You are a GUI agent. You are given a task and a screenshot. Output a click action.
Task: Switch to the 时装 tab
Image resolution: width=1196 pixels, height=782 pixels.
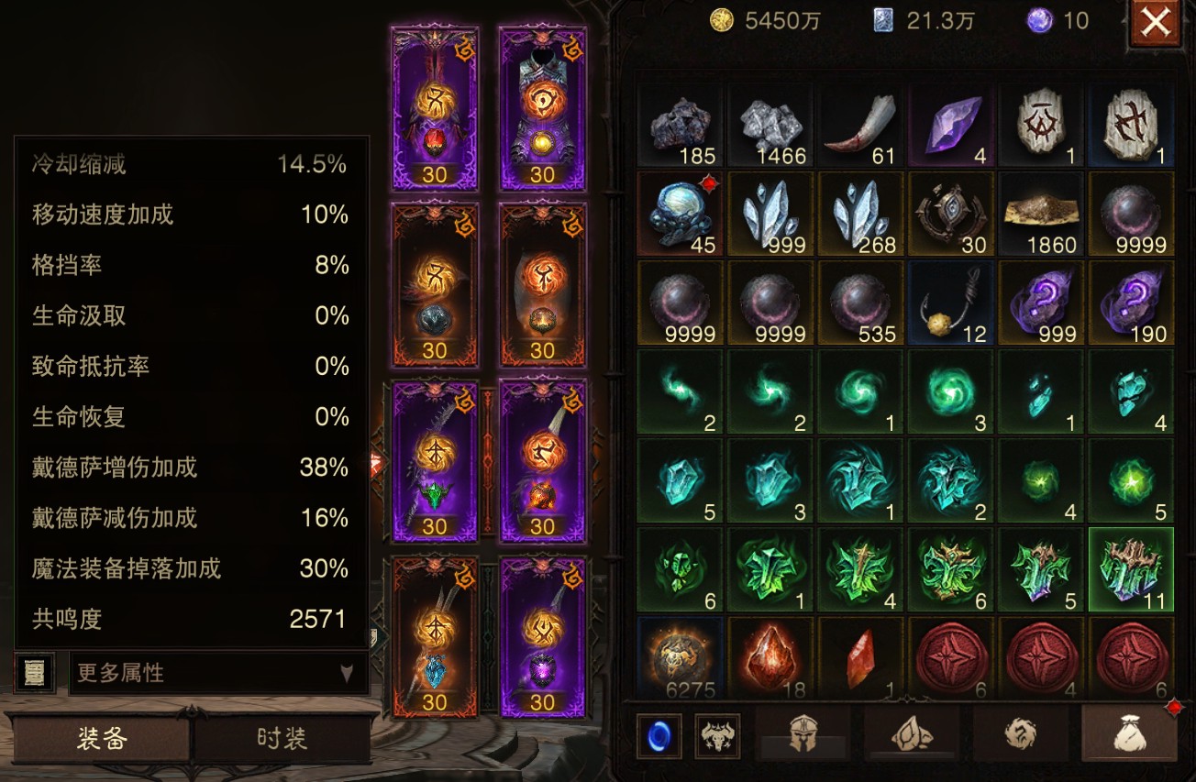click(x=282, y=739)
